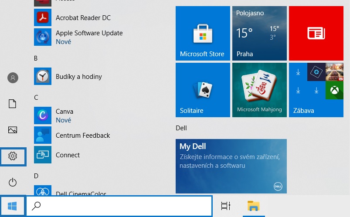The width and height of the screenshot is (350, 217).
Task: Jump to letter B section header
Action: tap(36, 58)
